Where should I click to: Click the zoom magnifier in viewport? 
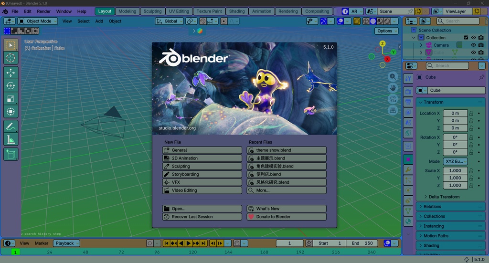coord(393,76)
